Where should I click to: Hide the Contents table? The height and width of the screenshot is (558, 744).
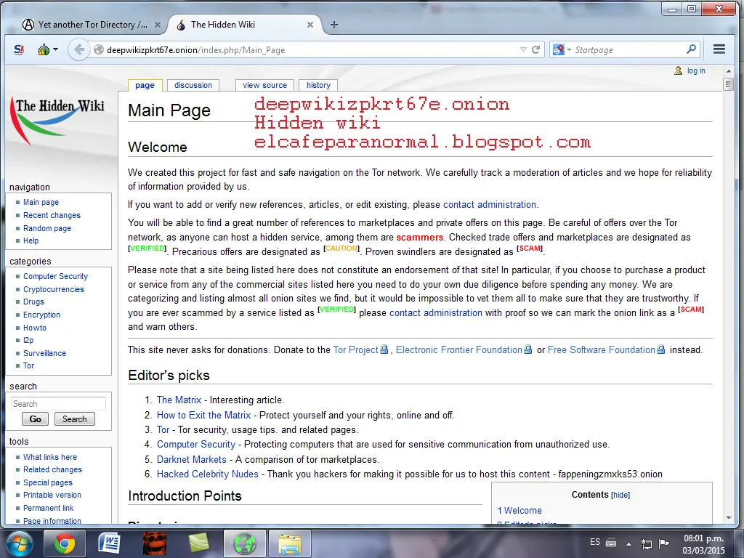(620, 495)
